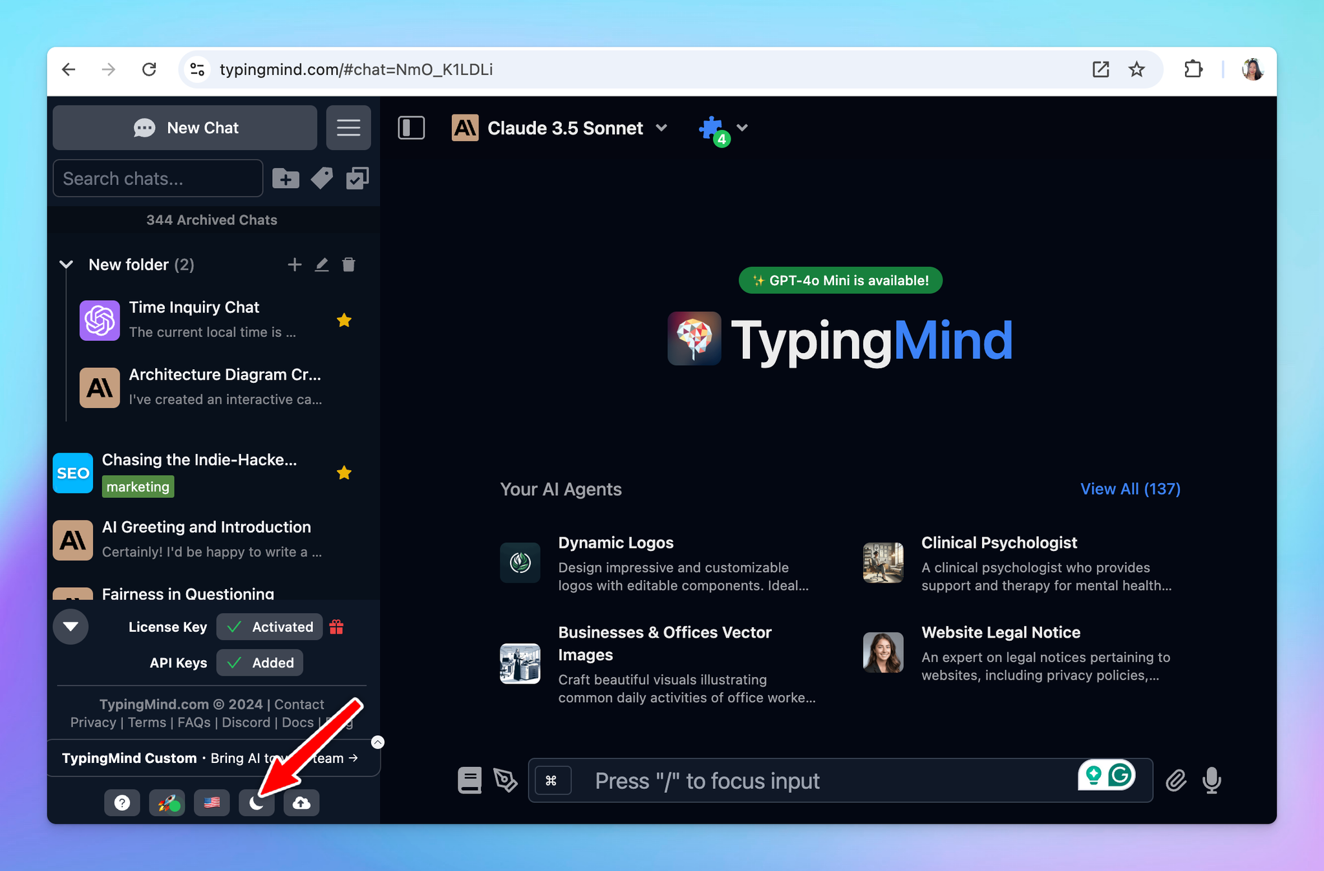Toggle the sidebar panel icon

click(411, 127)
